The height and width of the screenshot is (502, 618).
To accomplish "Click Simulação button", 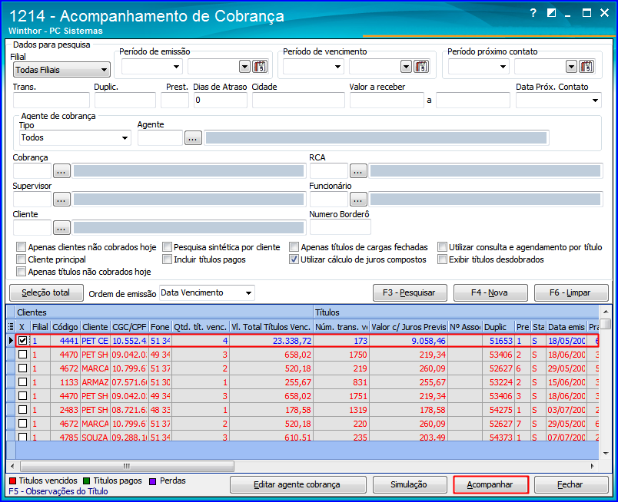I will pyautogui.click(x=410, y=484).
